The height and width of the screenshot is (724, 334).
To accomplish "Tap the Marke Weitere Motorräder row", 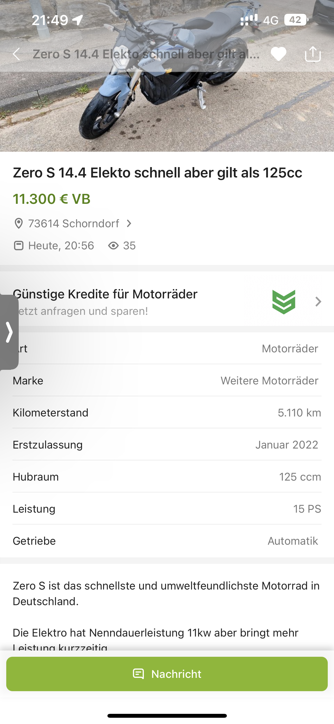I will click(167, 381).
